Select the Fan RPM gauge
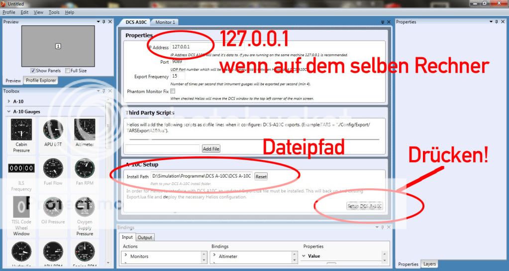The height and width of the screenshot is (271, 509). (x=85, y=172)
